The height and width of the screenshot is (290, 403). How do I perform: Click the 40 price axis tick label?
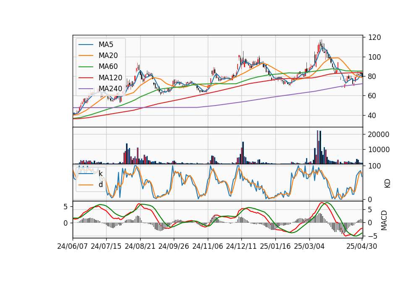point(372,116)
